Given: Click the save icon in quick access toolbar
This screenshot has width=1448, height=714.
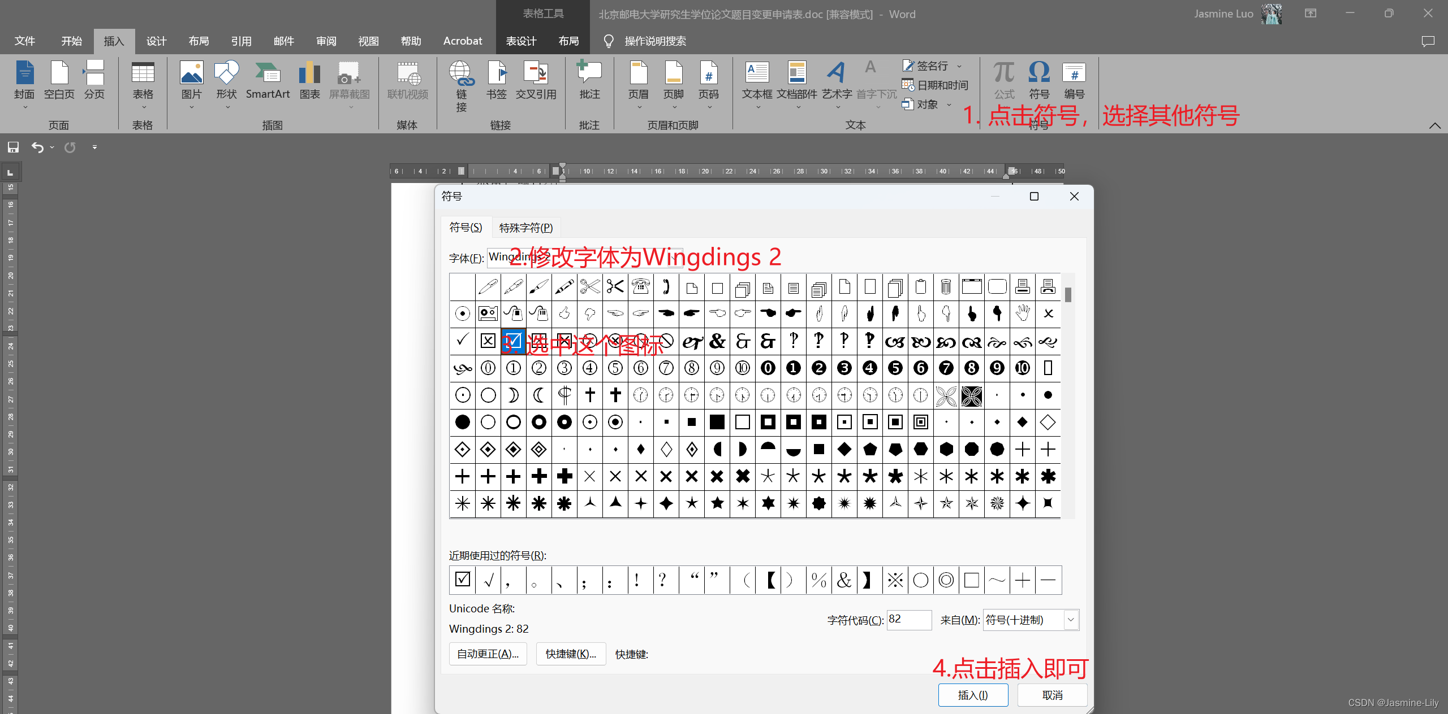Looking at the screenshot, I should click(13, 147).
